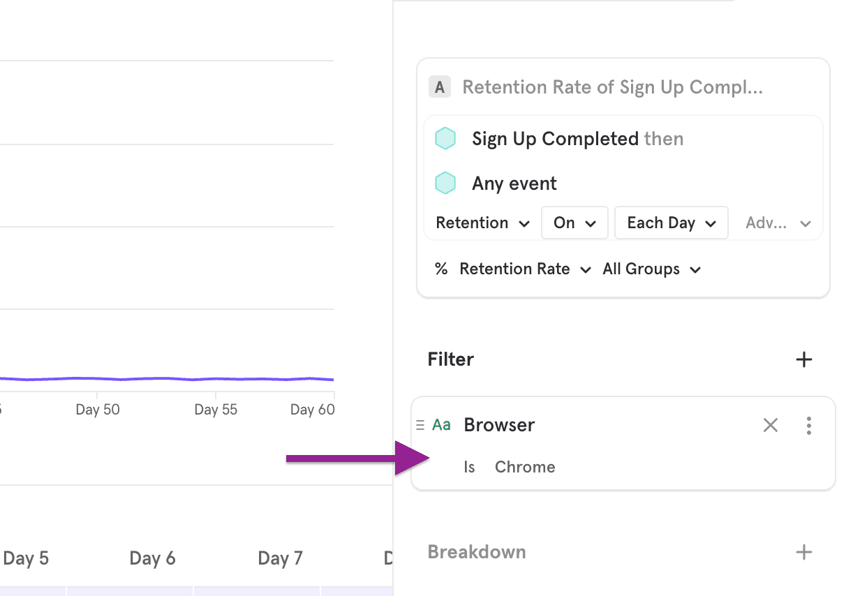This screenshot has height=596, width=853.
Task: Edit the Chrome filter value
Action: click(x=525, y=467)
